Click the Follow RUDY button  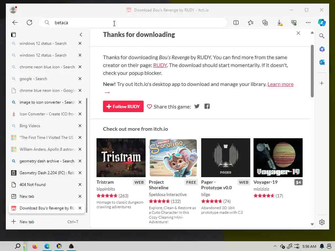[123, 106]
